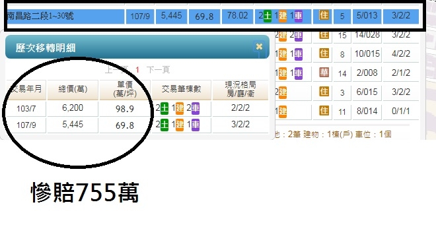Click the 總價(萬) column header
436x252 pixels.
coord(73,89)
